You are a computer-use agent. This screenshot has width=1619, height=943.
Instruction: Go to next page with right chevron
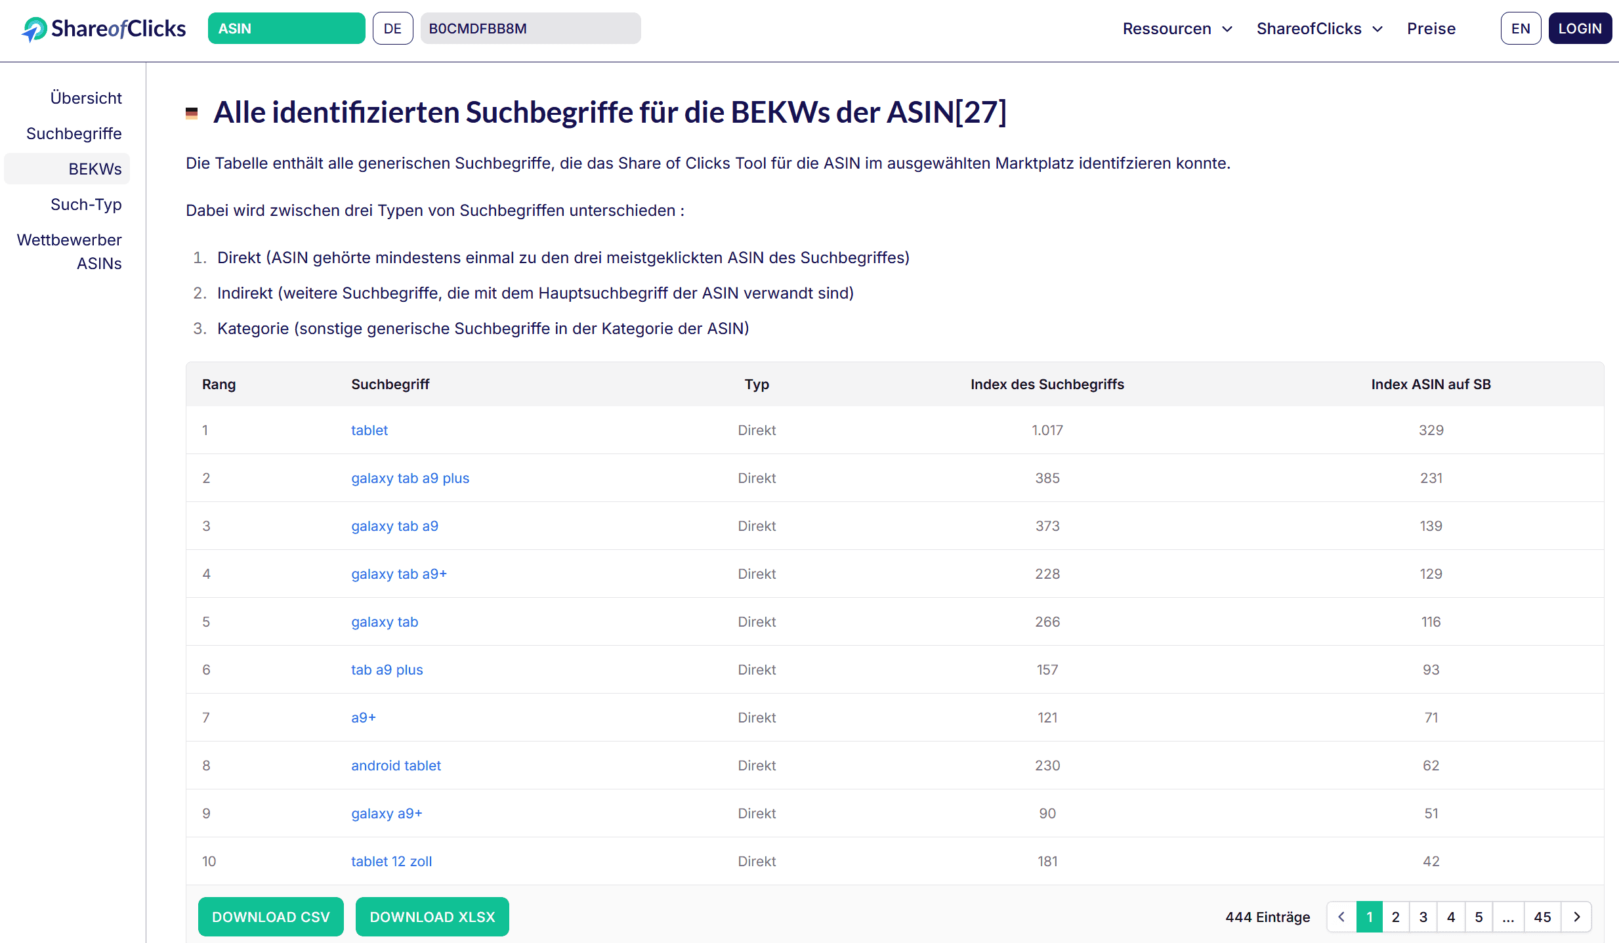point(1576,917)
